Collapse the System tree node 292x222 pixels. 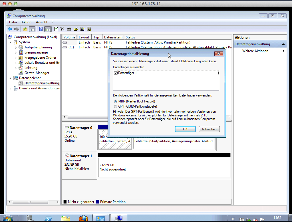coord(11,42)
